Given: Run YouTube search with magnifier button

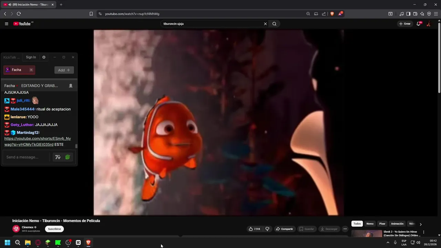Looking at the screenshot, I should click(275, 24).
